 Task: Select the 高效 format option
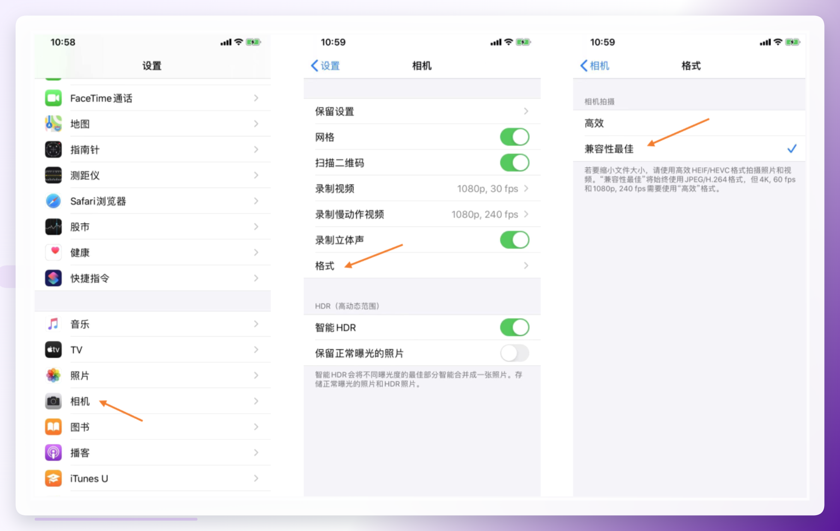(689, 123)
